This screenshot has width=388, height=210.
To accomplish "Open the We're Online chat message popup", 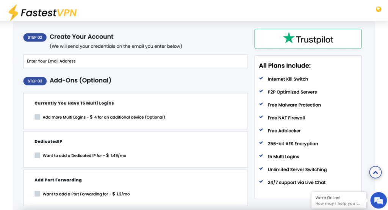I will [339, 201].
